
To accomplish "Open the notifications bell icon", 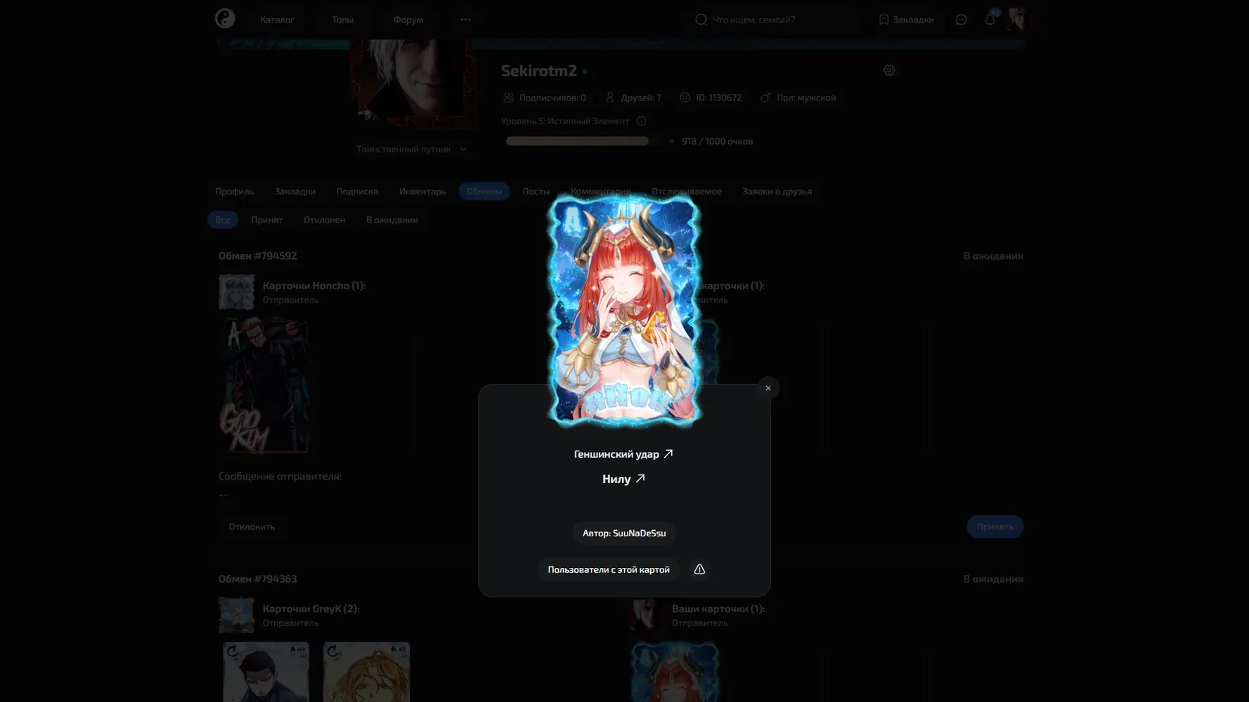I will (990, 20).
